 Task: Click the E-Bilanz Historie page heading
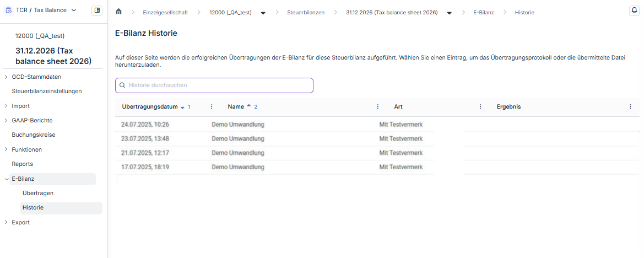[146, 34]
